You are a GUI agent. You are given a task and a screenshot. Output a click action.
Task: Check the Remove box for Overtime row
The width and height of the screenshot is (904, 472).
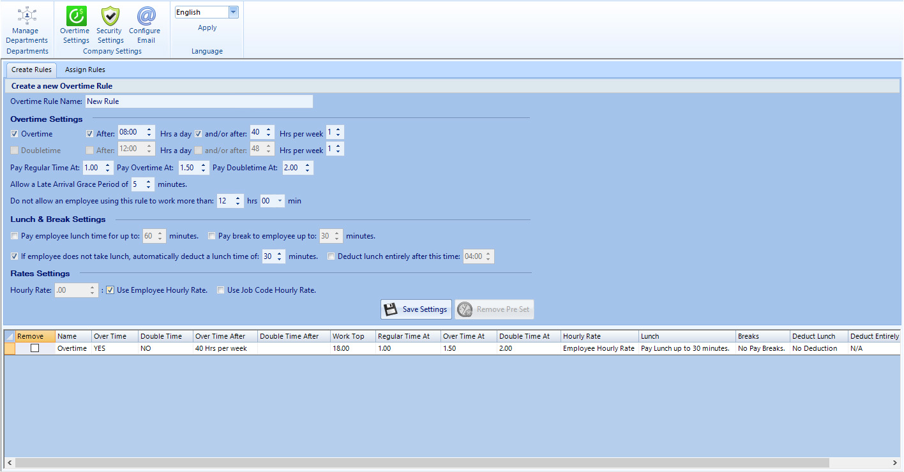[x=34, y=349]
